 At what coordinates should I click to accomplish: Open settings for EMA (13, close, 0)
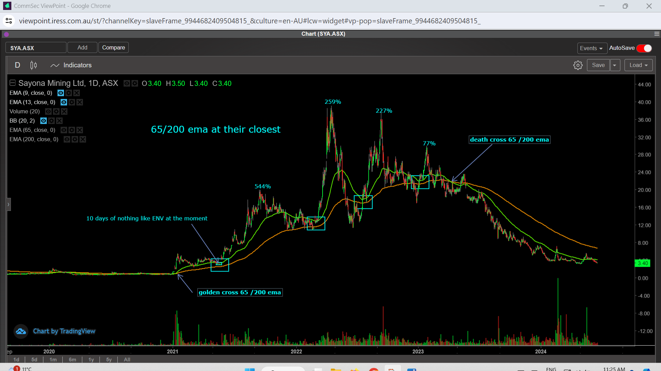(72, 102)
